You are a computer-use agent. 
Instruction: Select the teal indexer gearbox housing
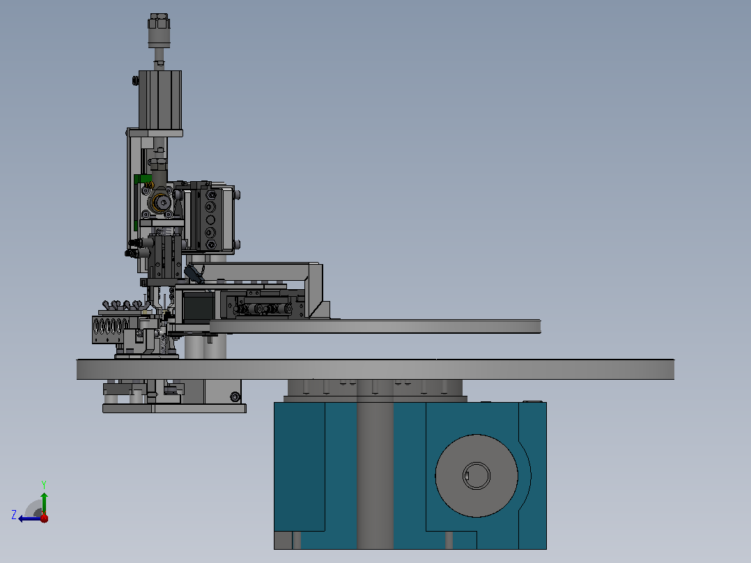410,475
